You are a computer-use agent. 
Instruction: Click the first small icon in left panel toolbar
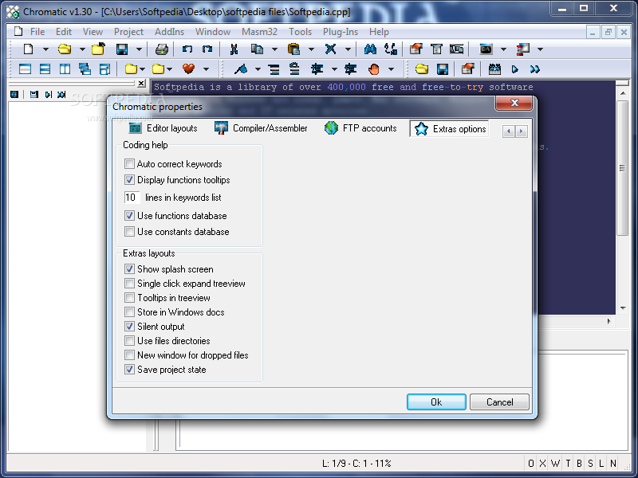[14, 94]
